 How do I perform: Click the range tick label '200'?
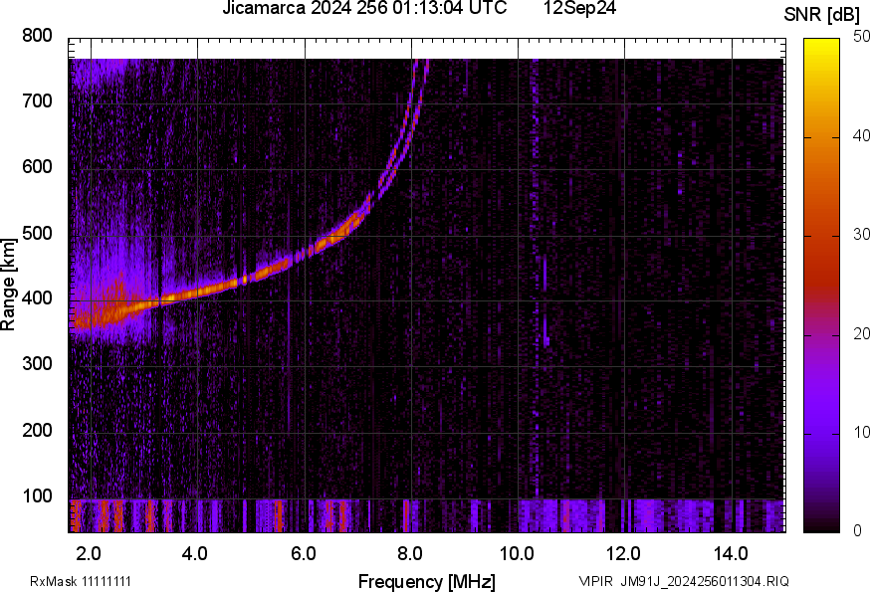coord(37,430)
